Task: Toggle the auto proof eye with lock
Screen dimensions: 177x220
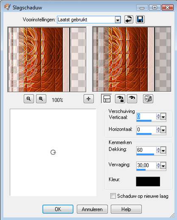Action: click(120, 98)
